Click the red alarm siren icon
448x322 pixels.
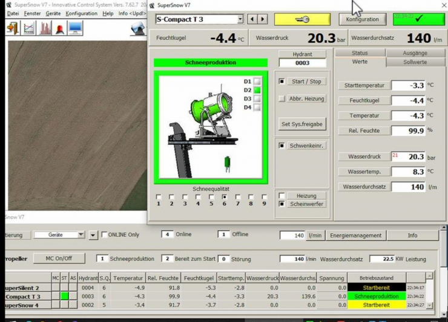(60, 28)
